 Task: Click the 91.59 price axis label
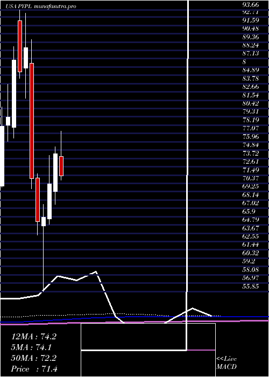(x=251, y=20)
